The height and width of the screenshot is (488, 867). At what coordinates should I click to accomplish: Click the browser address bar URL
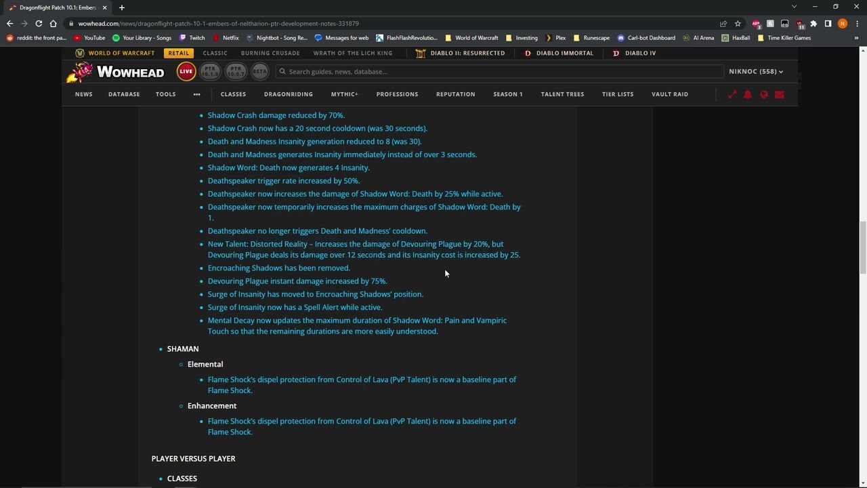click(218, 23)
